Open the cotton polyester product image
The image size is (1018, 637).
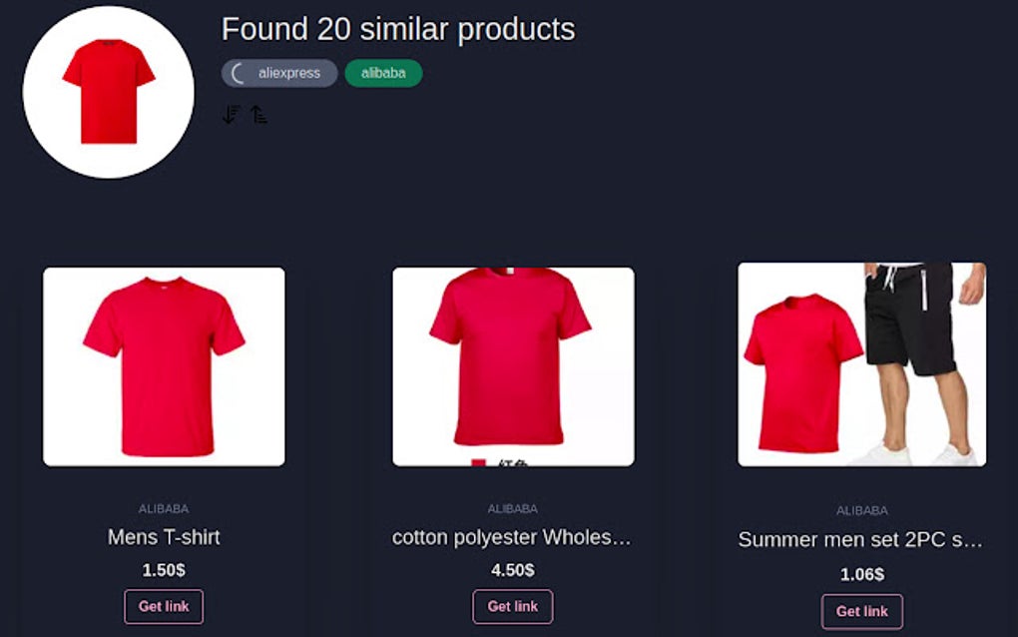[x=513, y=366]
